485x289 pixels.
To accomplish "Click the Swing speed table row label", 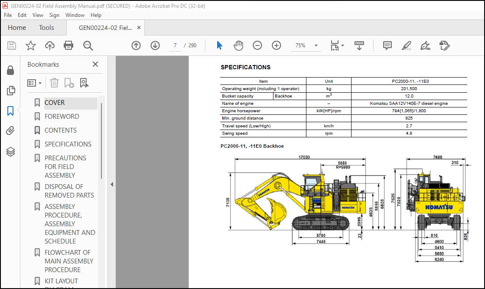I will [235, 133].
